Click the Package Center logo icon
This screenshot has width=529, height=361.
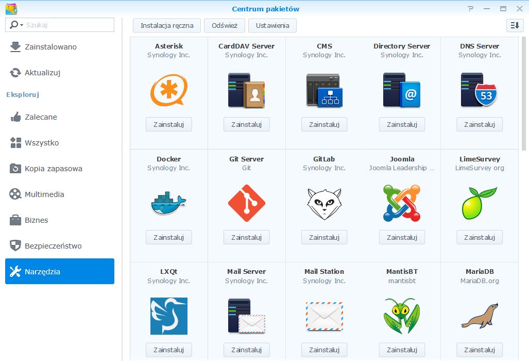click(x=11, y=9)
